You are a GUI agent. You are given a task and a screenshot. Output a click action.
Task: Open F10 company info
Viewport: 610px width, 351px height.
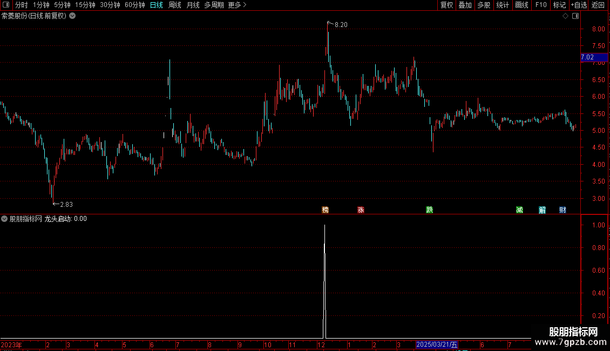pyautogui.click(x=541, y=5)
